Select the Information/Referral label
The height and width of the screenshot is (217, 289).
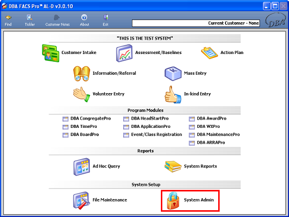tap(114, 73)
